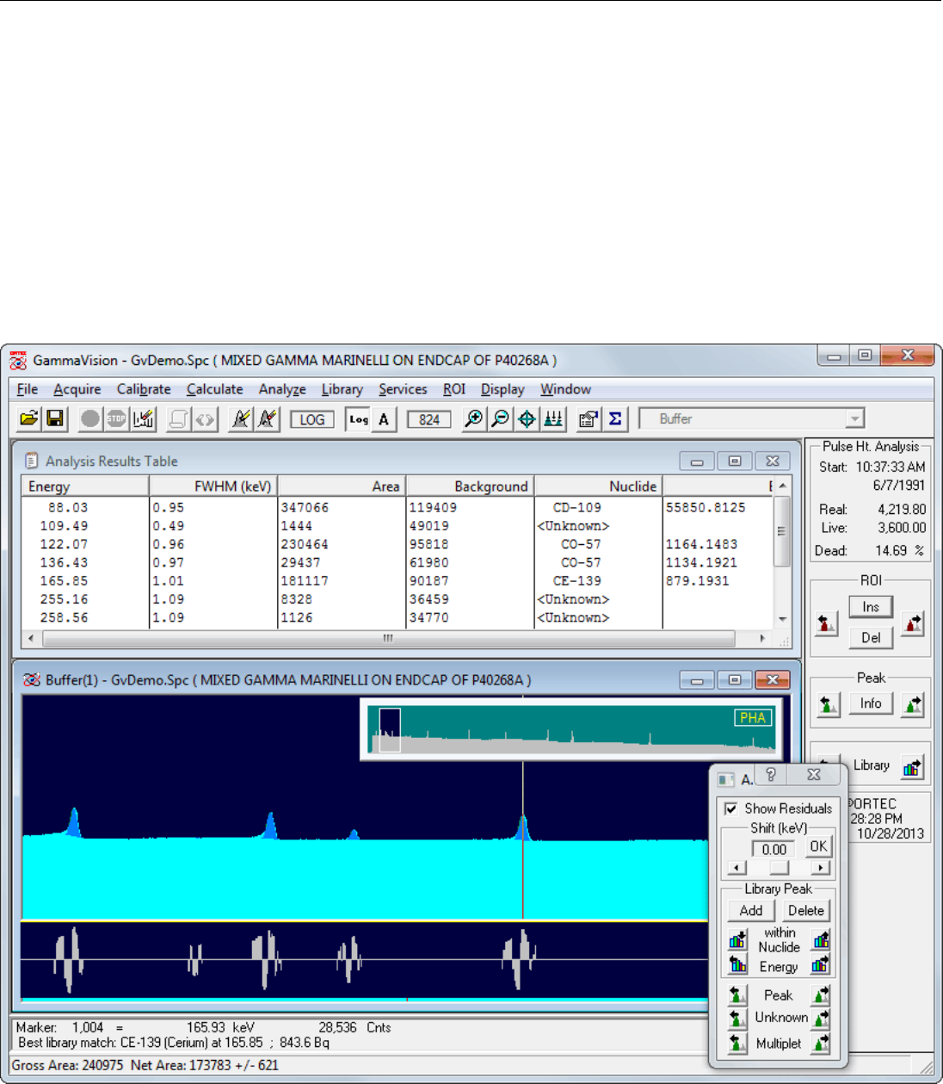Click the Sigma sum toolbar icon
943x1084 pixels.
(x=615, y=419)
